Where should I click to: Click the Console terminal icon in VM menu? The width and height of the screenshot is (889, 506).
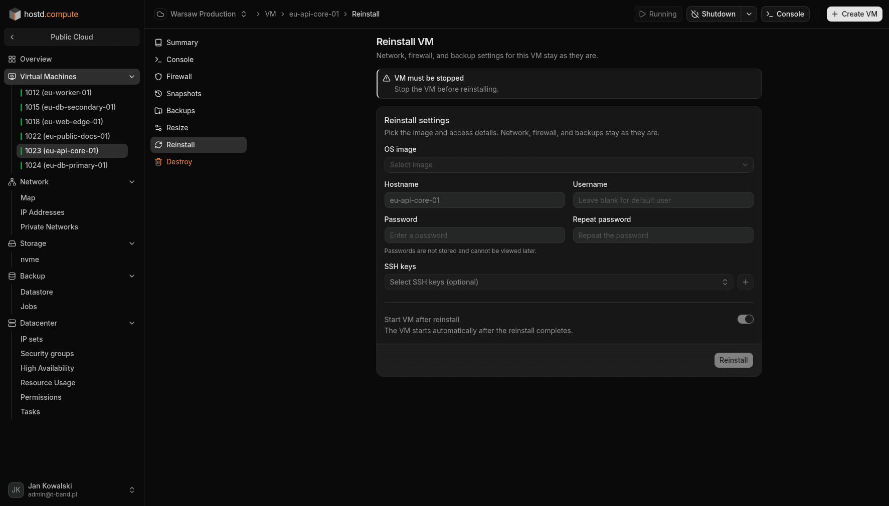(x=158, y=60)
